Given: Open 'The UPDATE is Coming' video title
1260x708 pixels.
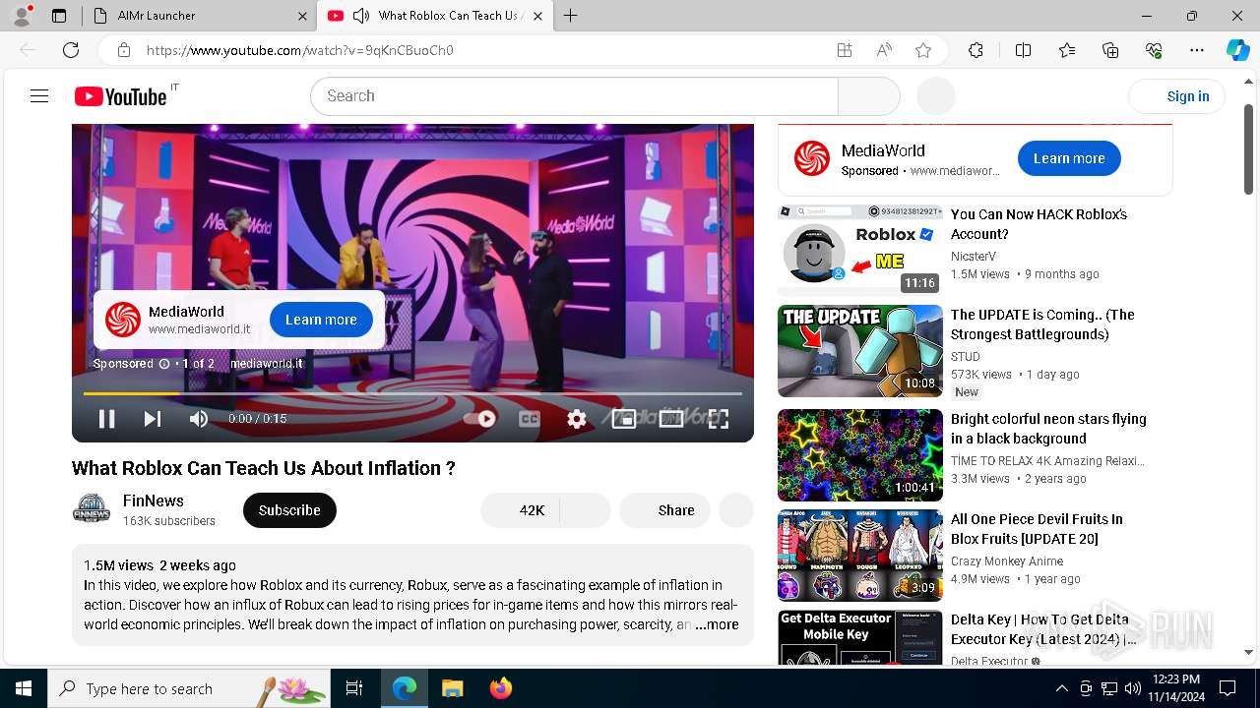Looking at the screenshot, I should click(x=1042, y=324).
